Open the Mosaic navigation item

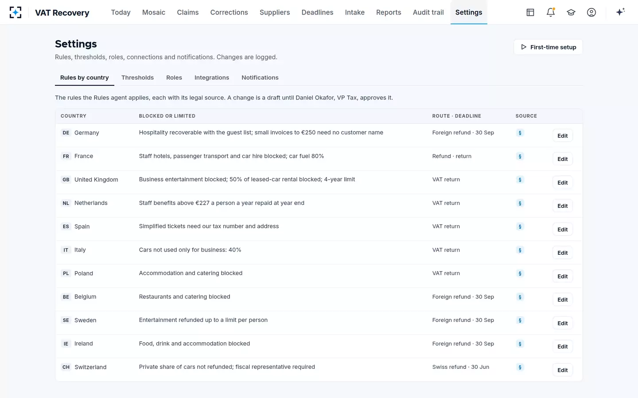tap(154, 12)
